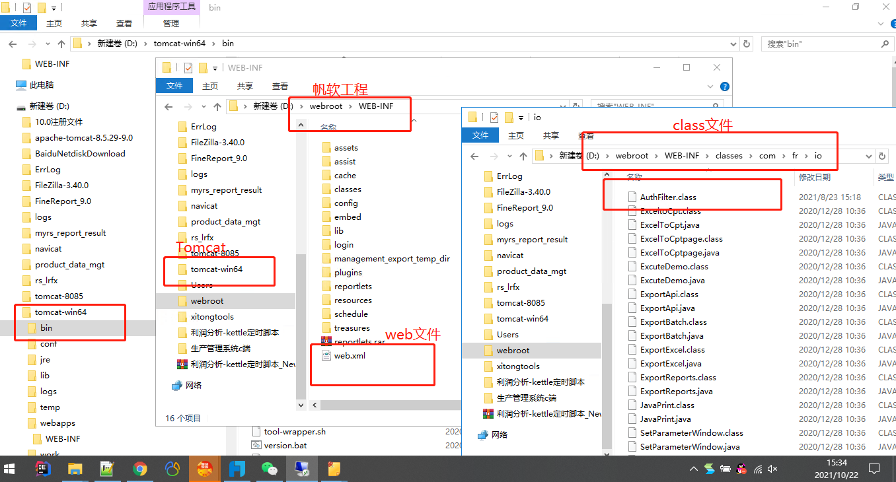
Task: Select 此电脑 in bin window navigation pane
Action: coord(42,85)
